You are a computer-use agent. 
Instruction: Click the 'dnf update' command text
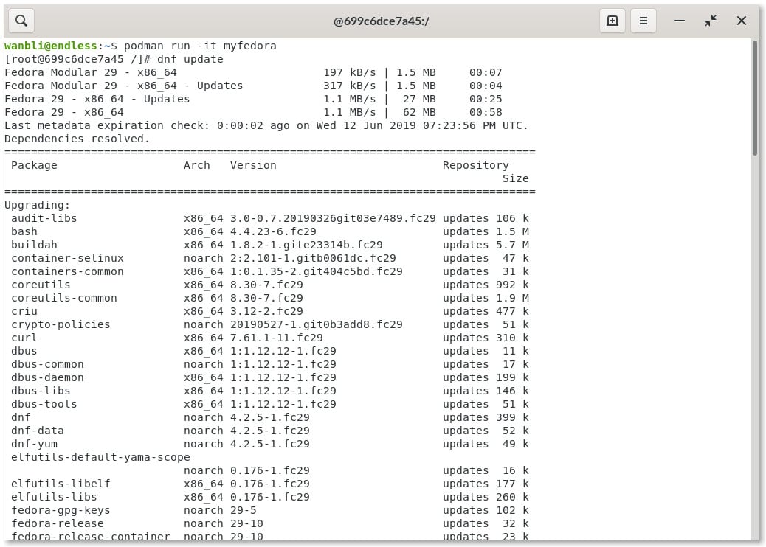[190, 59]
